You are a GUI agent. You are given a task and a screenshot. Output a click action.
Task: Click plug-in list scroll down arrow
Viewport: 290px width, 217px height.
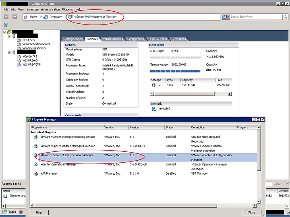(x=259, y=201)
